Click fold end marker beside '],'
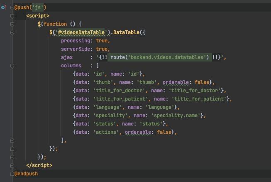Image resolution: width=271 pixels, height=182 pixels. pyautogui.click(x=12, y=140)
